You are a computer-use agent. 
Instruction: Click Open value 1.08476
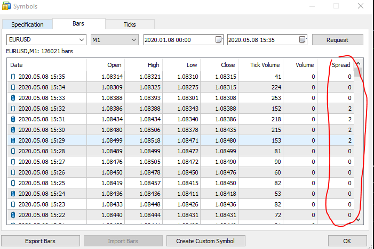tap(112, 162)
